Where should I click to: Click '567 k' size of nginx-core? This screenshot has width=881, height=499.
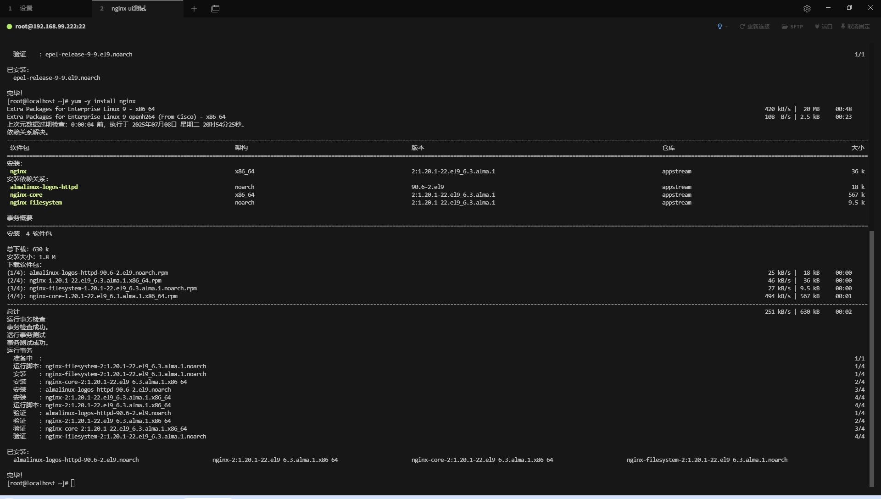pos(856,195)
